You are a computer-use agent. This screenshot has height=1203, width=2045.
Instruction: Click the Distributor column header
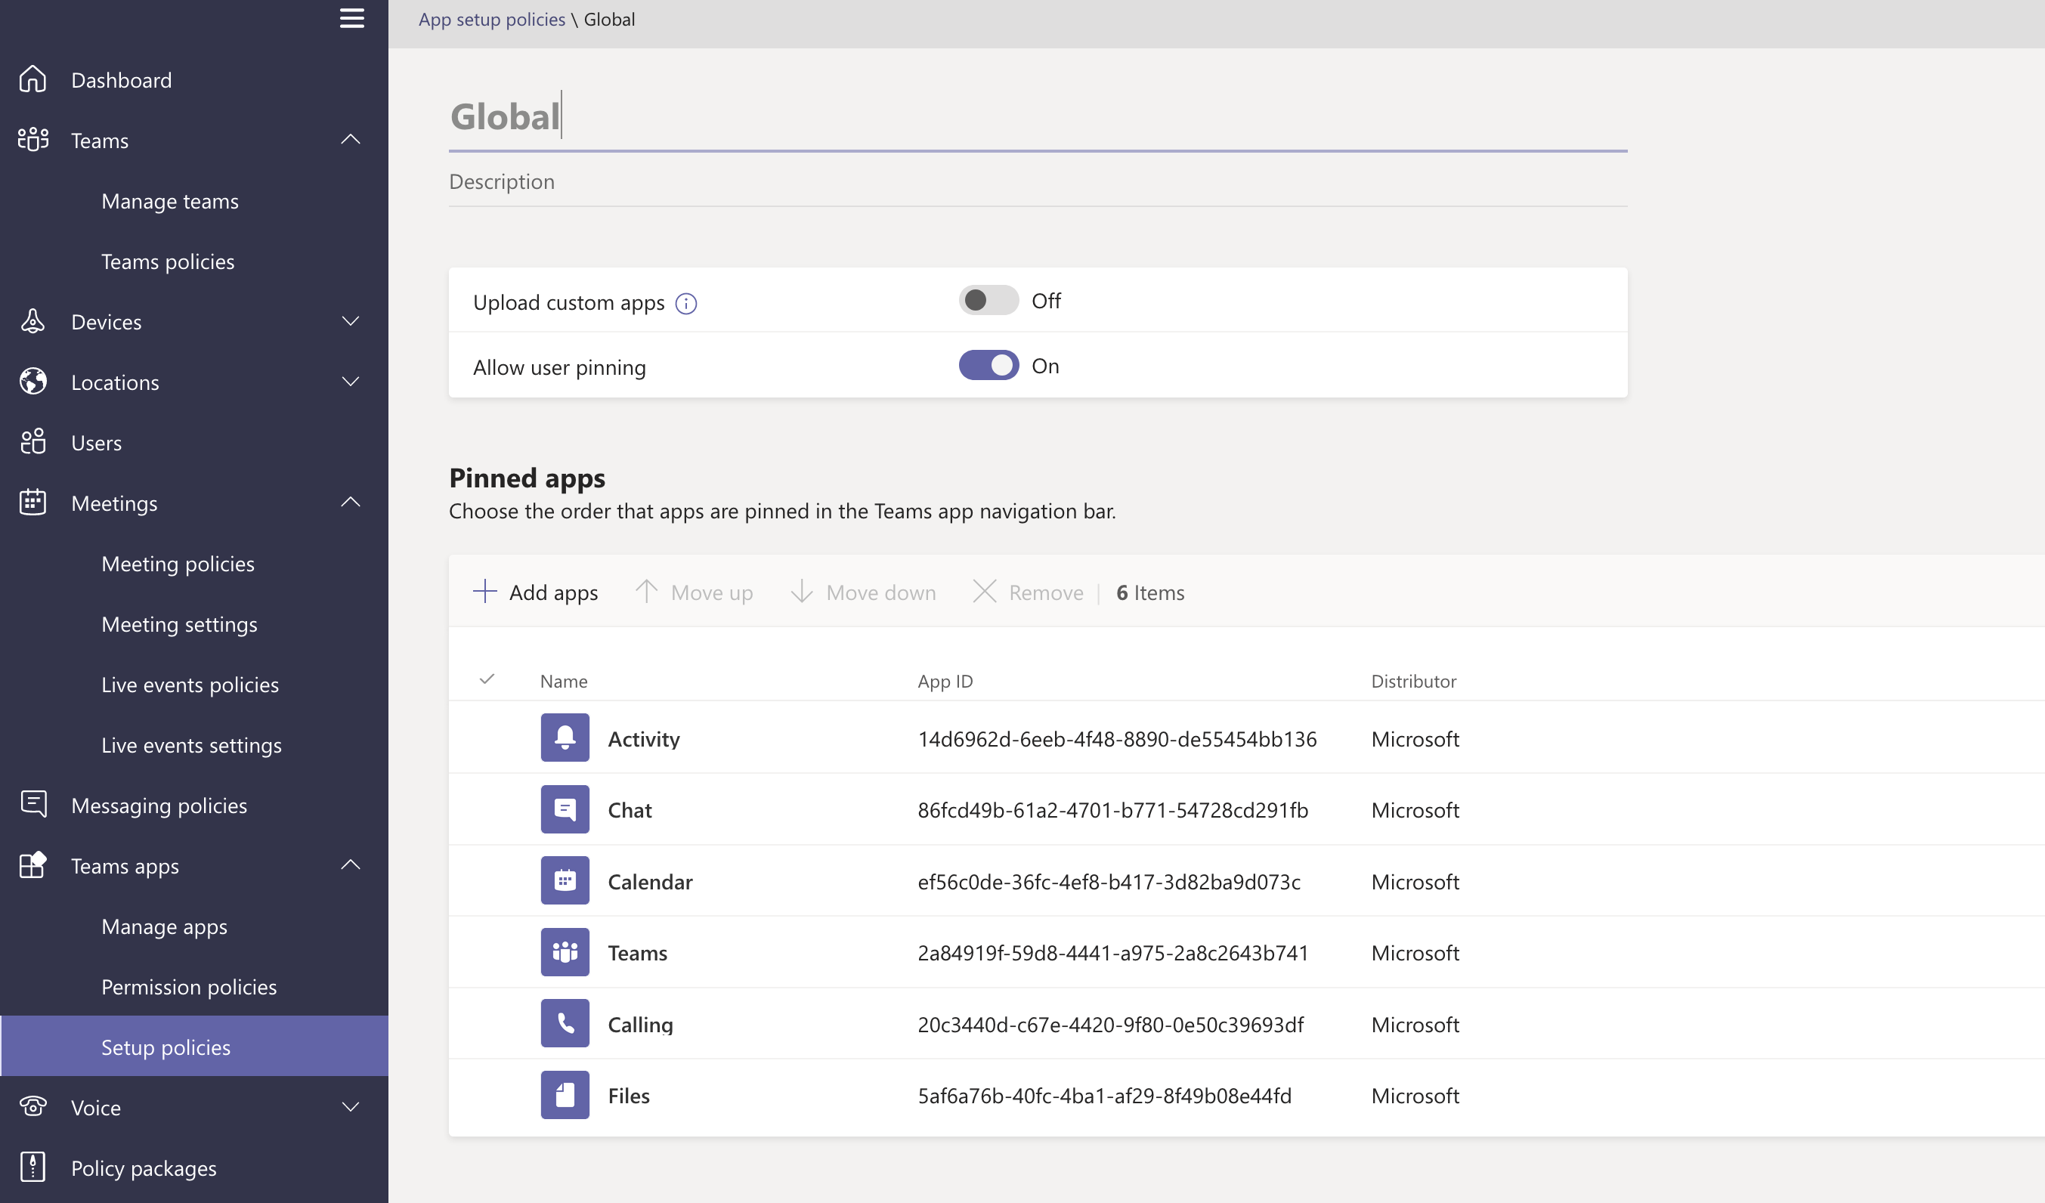[x=1414, y=682]
